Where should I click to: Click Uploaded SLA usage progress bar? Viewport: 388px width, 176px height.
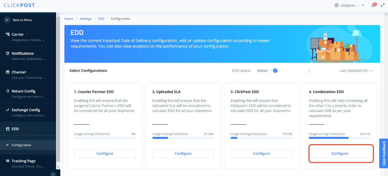tap(183, 138)
